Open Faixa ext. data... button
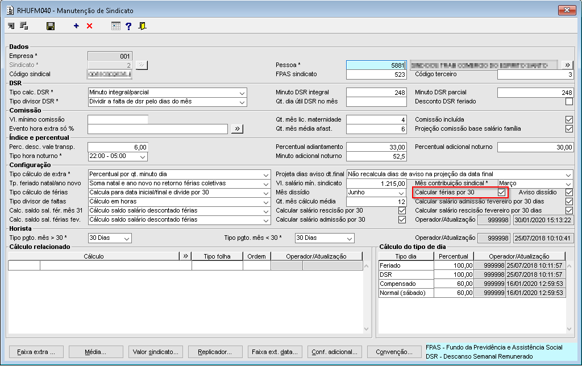 point(275,352)
